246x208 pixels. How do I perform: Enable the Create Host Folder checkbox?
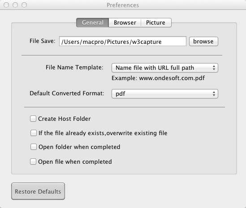point(33,119)
